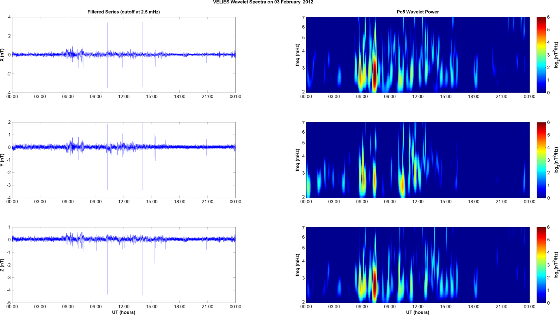
Task: Select the 'Pc5 Wavelet Power' heading
Action: tap(418, 12)
